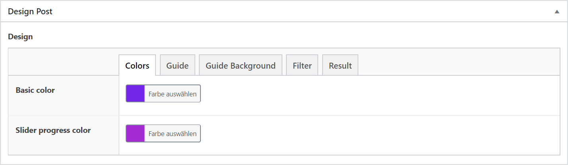Go to the Filter tab
Viewport: 568px width, 165px height.
click(302, 65)
